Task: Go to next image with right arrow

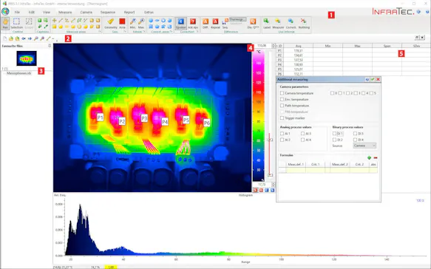Action: [x=30, y=38]
